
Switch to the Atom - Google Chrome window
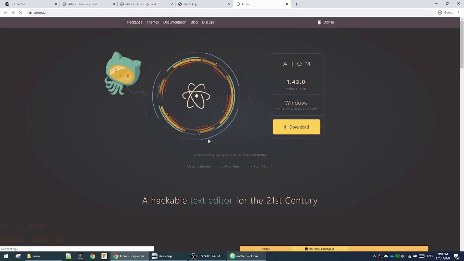pyautogui.click(x=130, y=256)
